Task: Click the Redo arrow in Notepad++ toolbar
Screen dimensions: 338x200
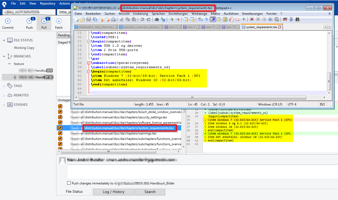Action: (149, 19)
